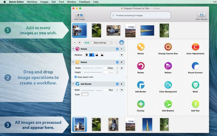Pick the Rotate operation in the library
The height and width of the screenshot is (136, 217).
[x=141, y=66]
